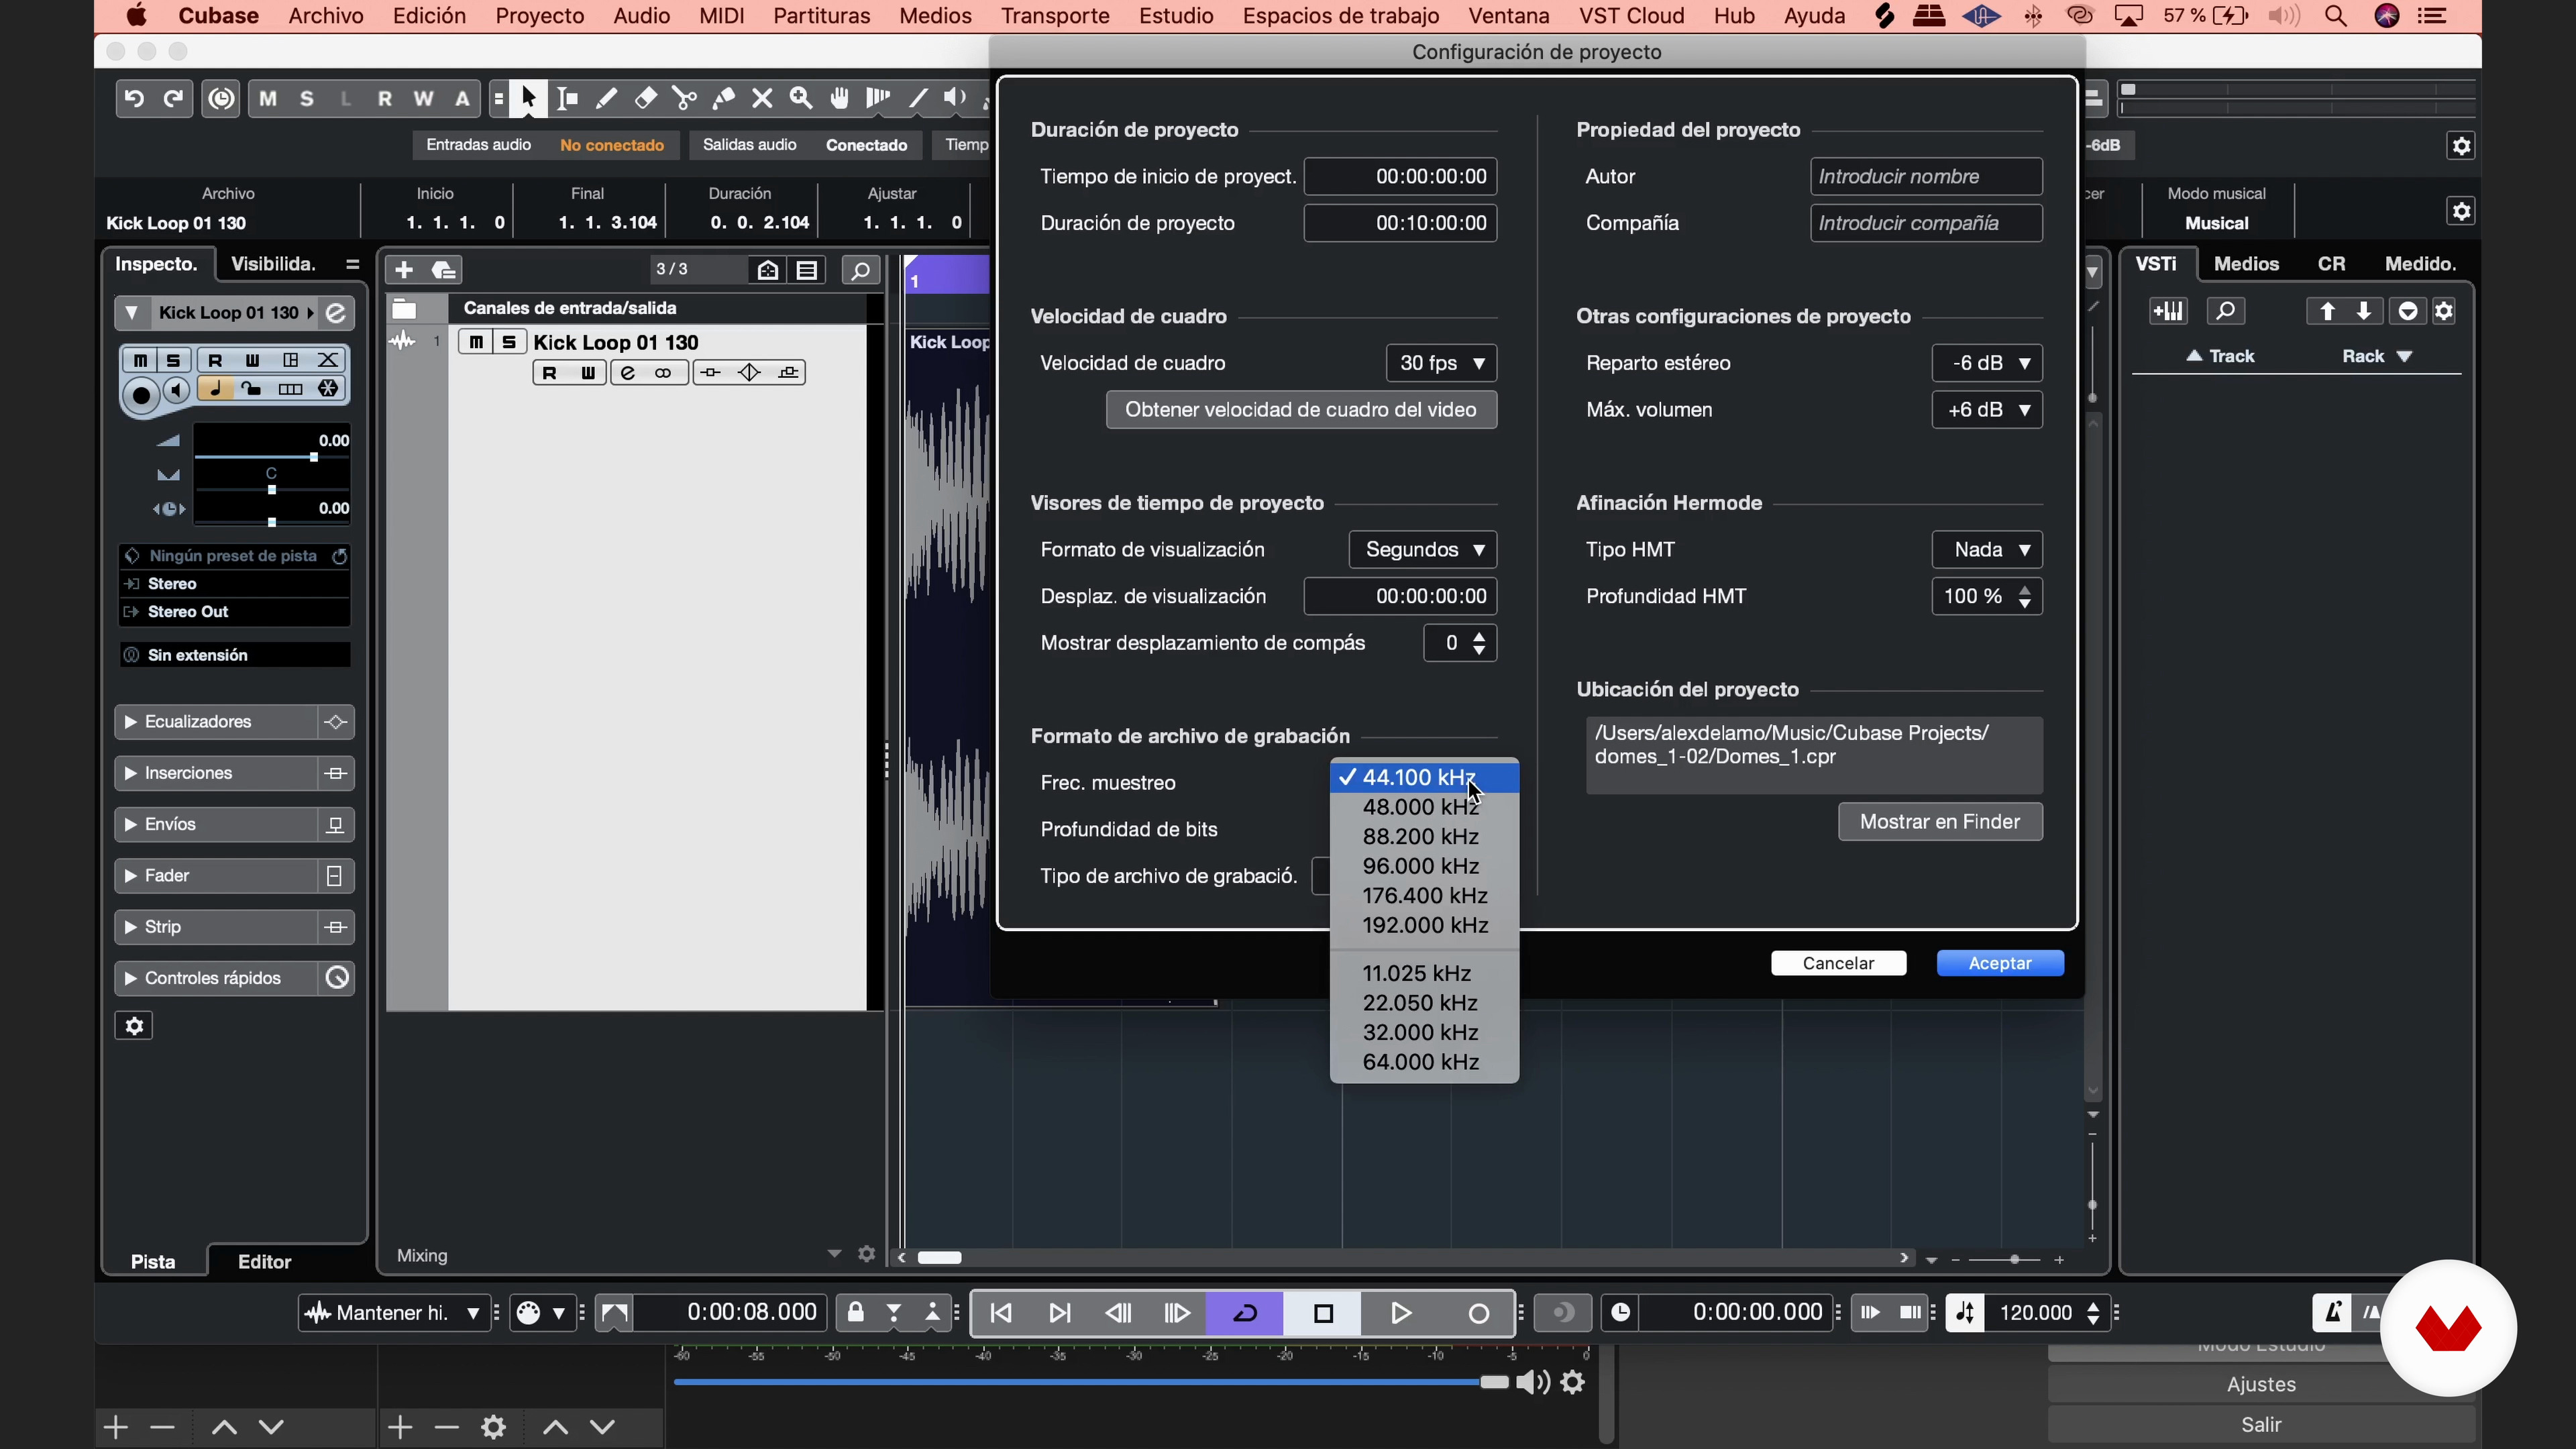The height and width of the screenshot is (1449, 2576).
Task: Click the Autor name input field
Action: point(1925,177)
